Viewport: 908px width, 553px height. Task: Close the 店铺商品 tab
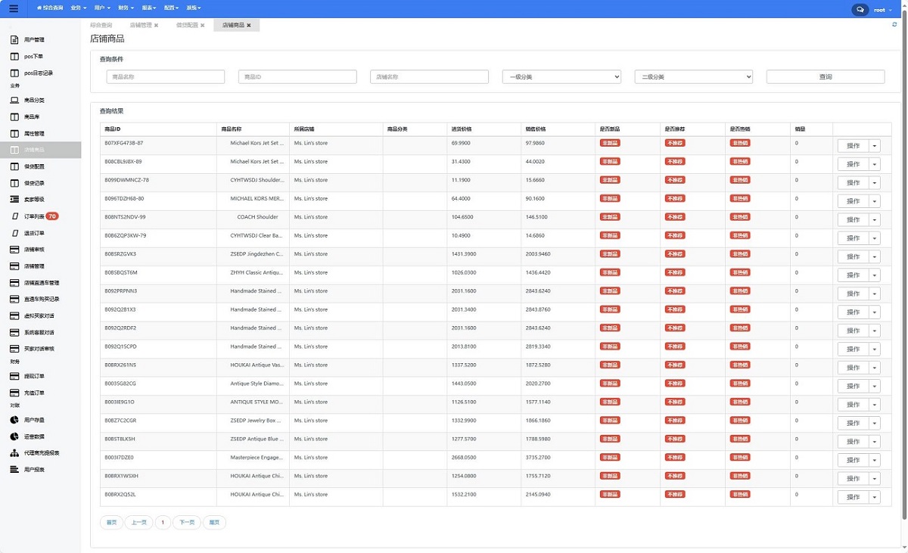(x=249, y=26)
